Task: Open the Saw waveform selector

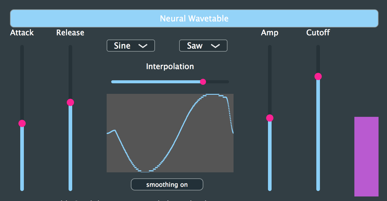Action: (x=203, y=46)
